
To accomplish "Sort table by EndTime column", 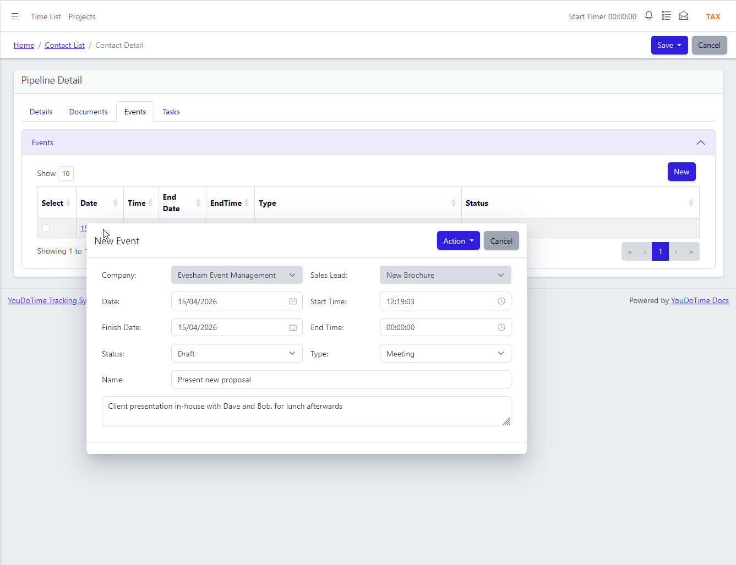I will [x=247, y=203].
